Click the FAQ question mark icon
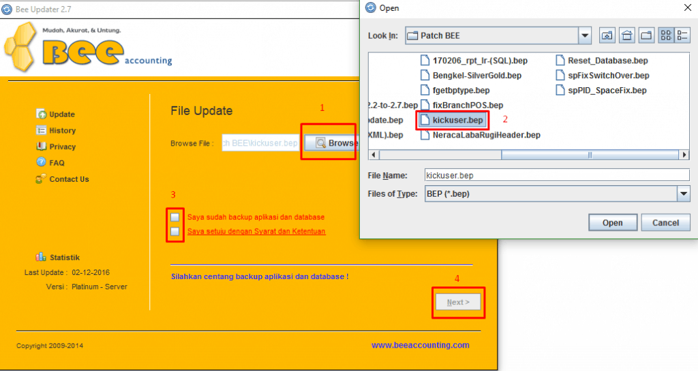This screenshot has height=371, width=698. pos(42,162)
